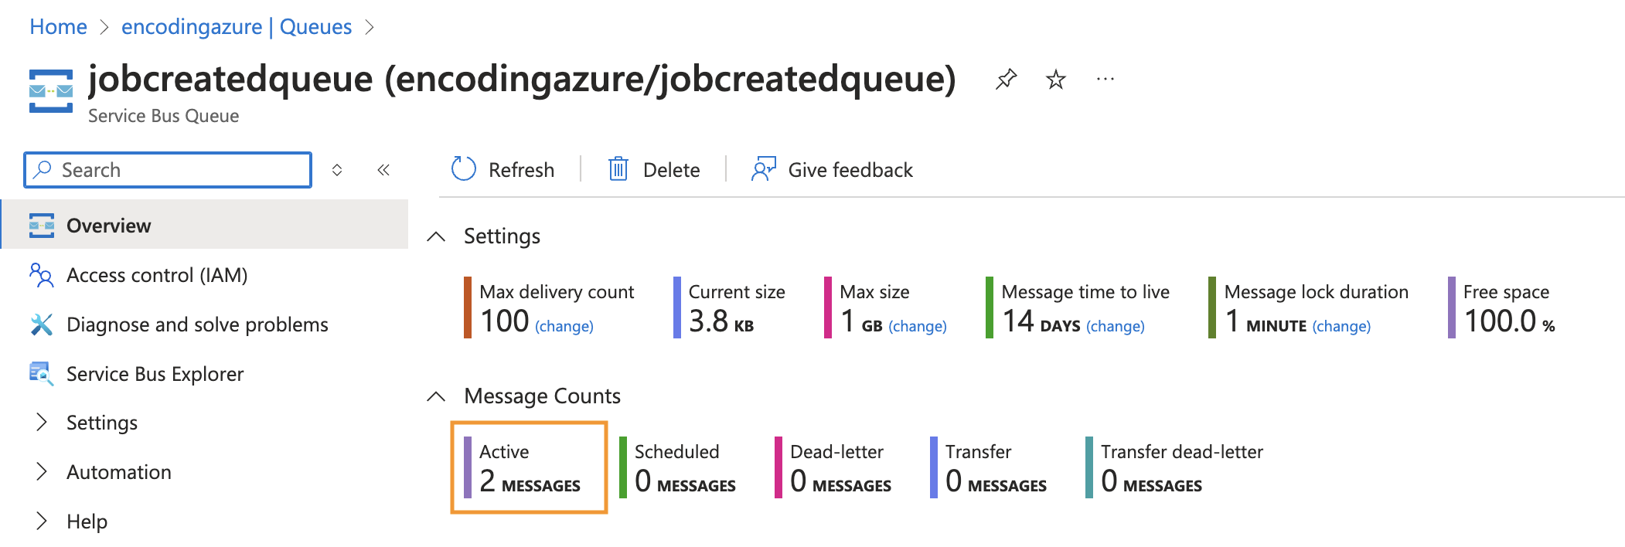Open Service Bus Explorer from the sidebar
The height and width of the screenshot is (547, 1625).
tap(155, 374)
